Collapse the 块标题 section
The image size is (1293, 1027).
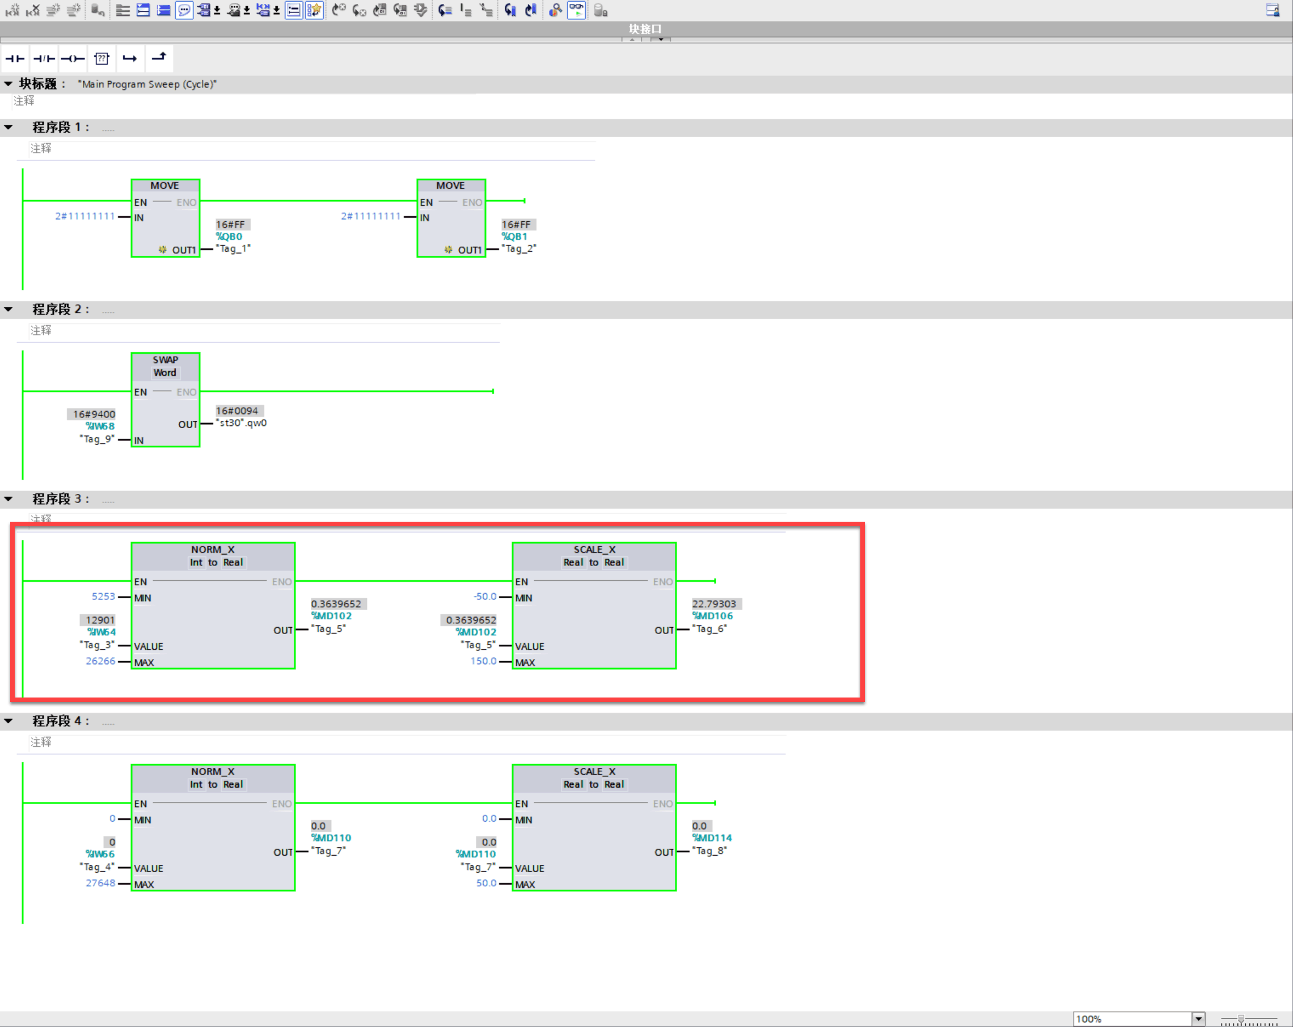[x=9, y=84]
